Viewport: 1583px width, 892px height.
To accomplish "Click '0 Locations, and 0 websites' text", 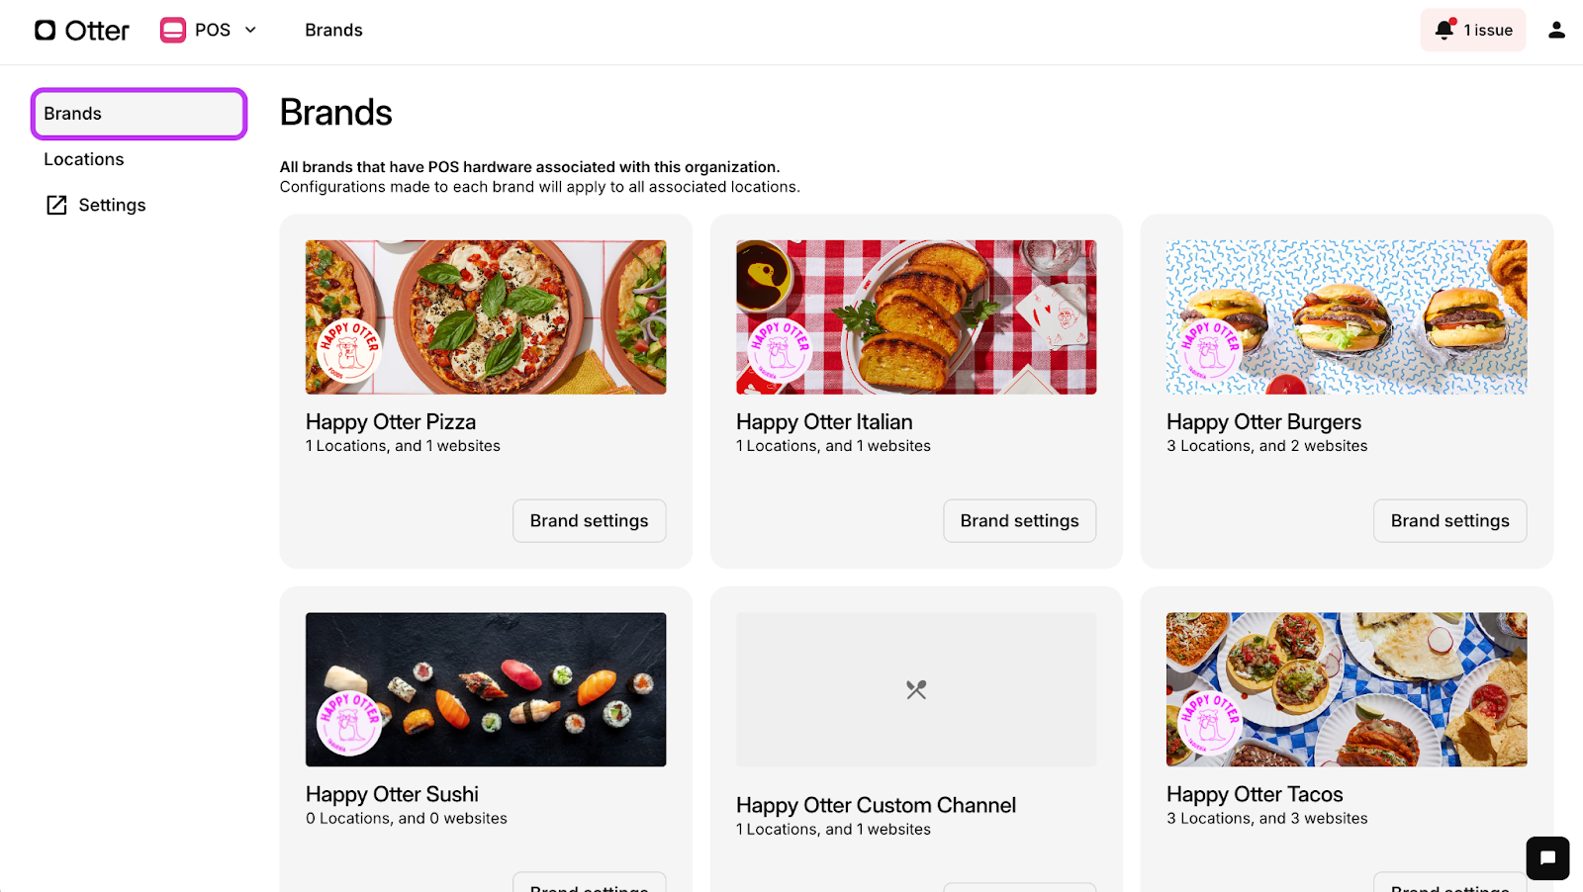I will (406, 819).
